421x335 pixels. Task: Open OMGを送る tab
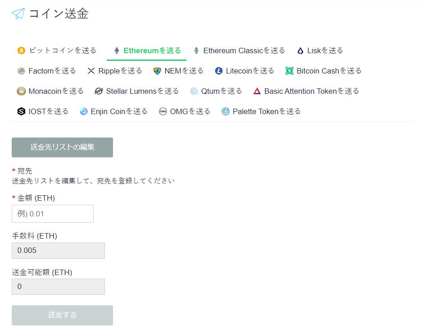tap(185, 111)
